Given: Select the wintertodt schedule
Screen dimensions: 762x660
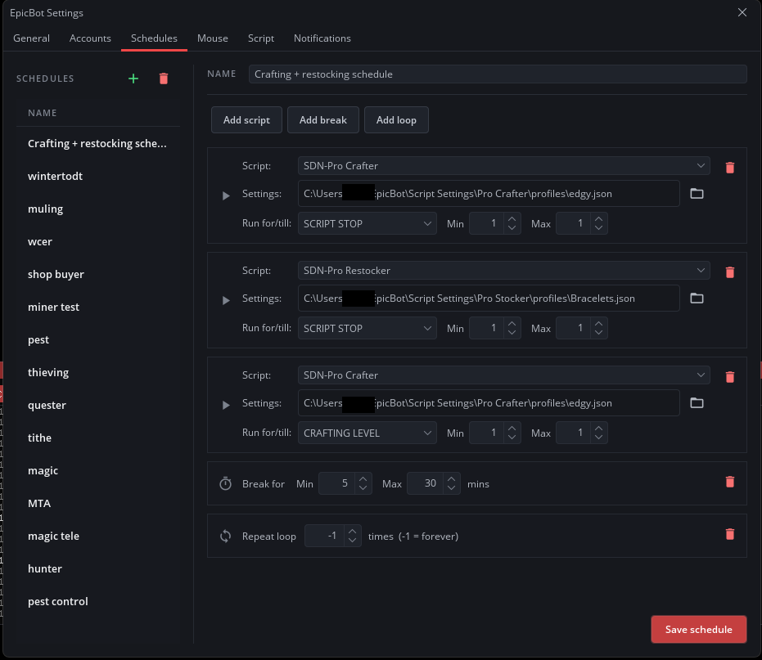Looking at the screenshot, I should (x=97, y=177).
